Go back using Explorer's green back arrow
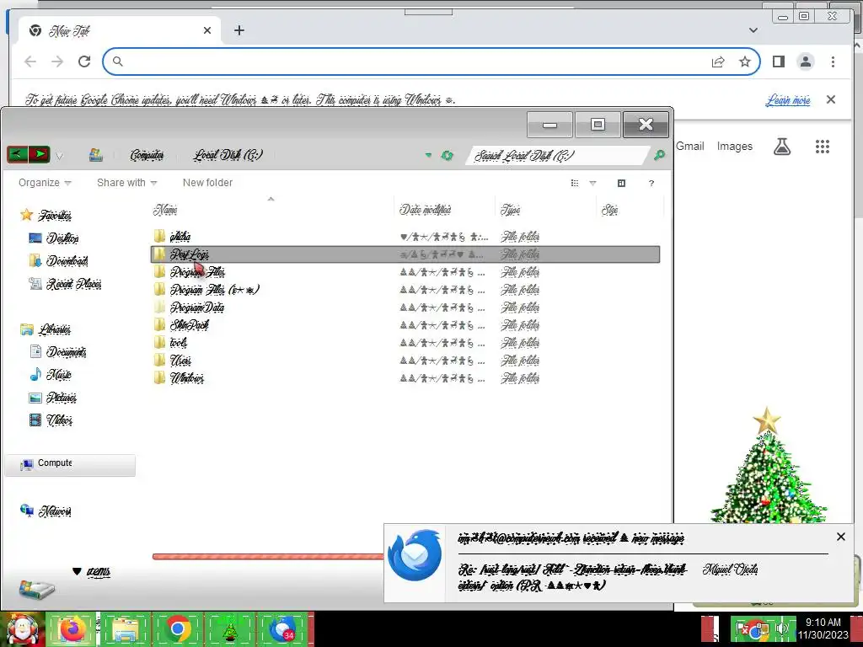The width and height of the screenshot is (863, 647). coord(17,155)
